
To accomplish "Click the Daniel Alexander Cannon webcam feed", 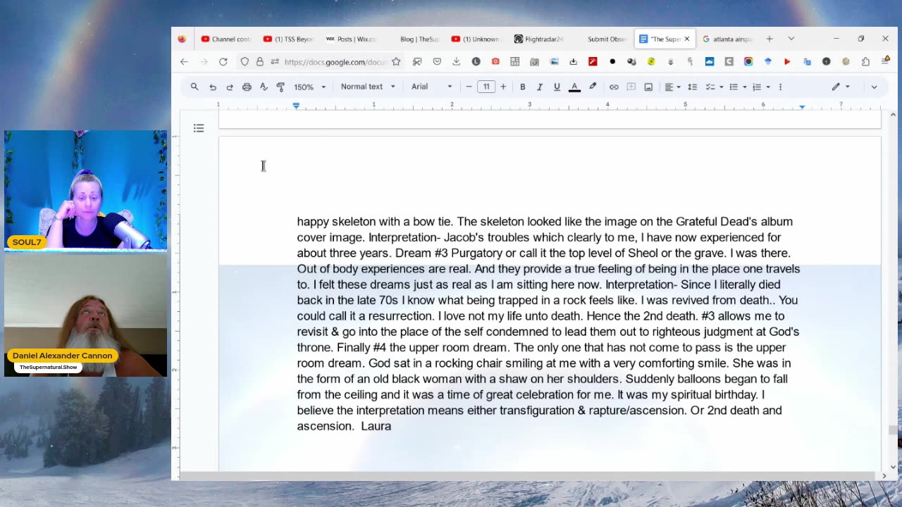I will coord(85,317).
